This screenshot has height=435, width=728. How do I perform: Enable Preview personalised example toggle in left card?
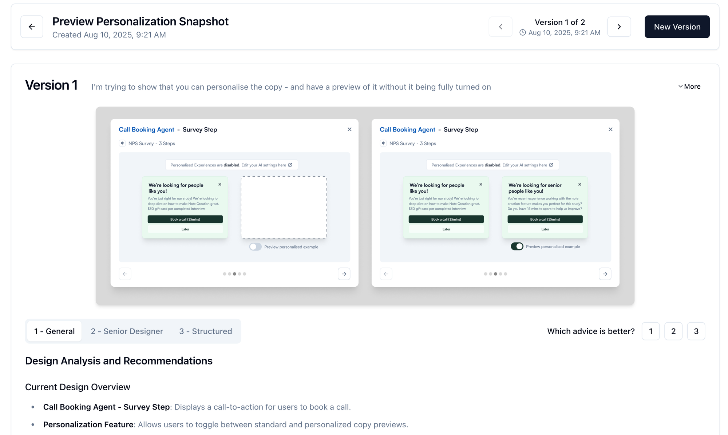[256, 247]
